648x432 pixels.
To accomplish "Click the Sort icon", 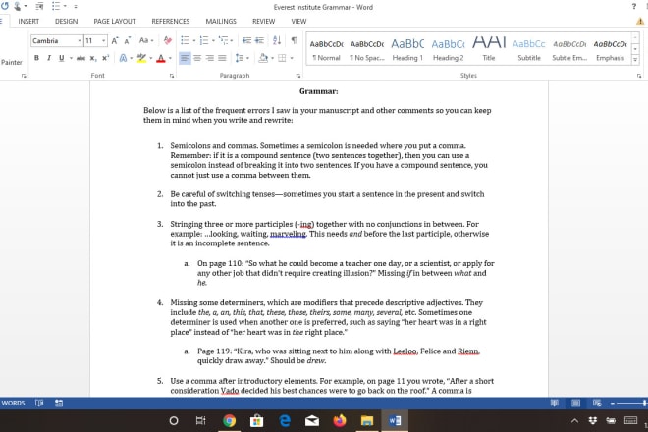I will (276, 41).
